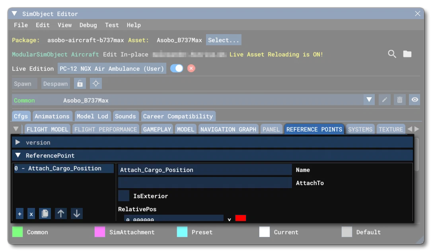The height and width of the screenshot is (252, 432).
Task: Close the SimObject Editor window
Action: [418, 13]
